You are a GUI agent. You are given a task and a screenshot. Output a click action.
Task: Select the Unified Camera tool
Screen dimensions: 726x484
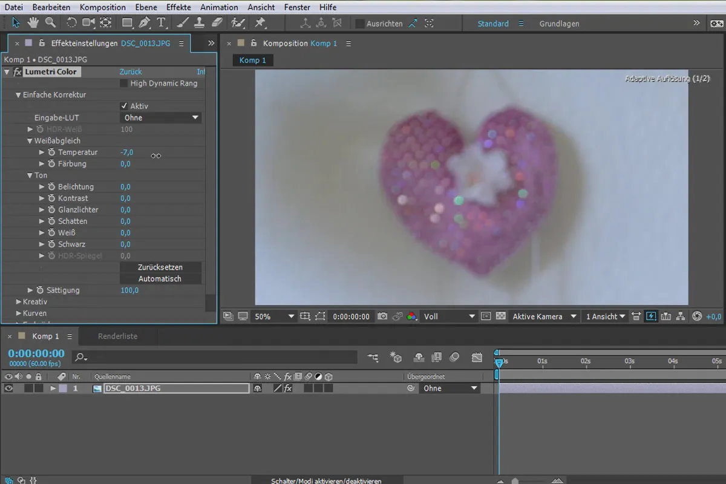coord(89,23)
